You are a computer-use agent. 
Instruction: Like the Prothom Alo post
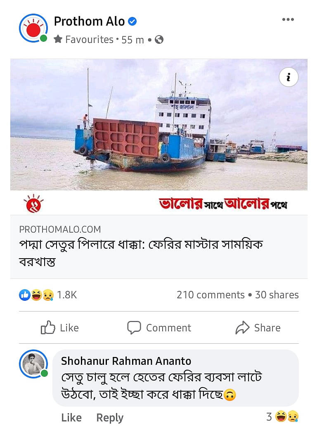coord(59,328)
